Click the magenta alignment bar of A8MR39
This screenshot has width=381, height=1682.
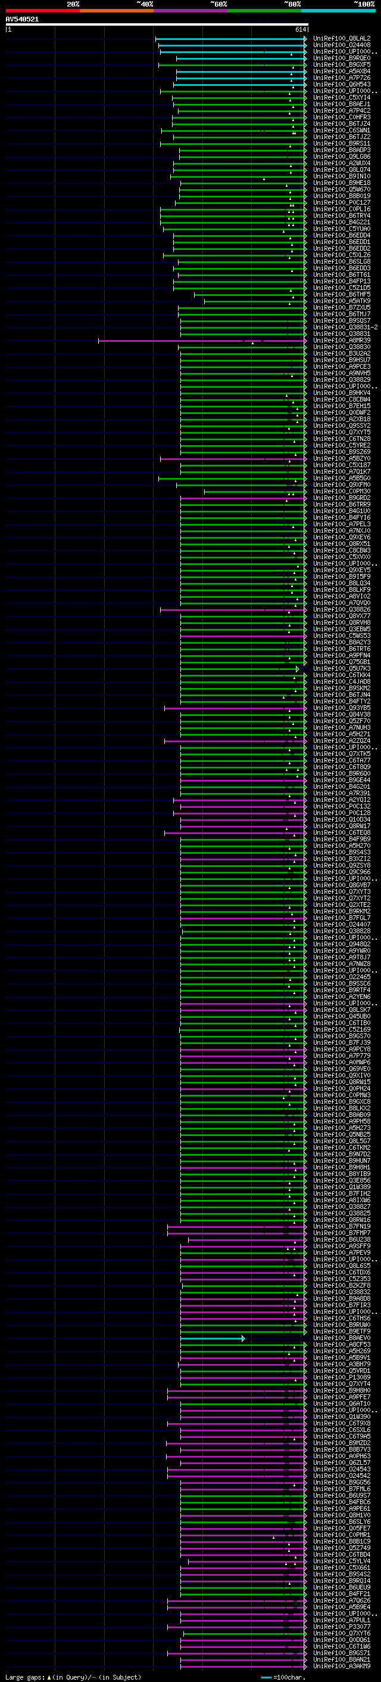[202, 341]
